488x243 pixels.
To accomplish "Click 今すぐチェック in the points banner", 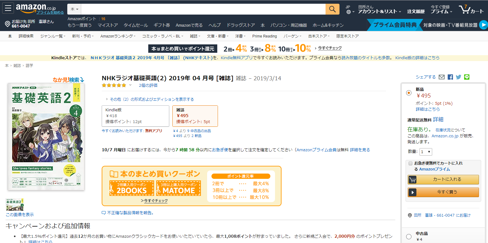I will pos(330,48).
